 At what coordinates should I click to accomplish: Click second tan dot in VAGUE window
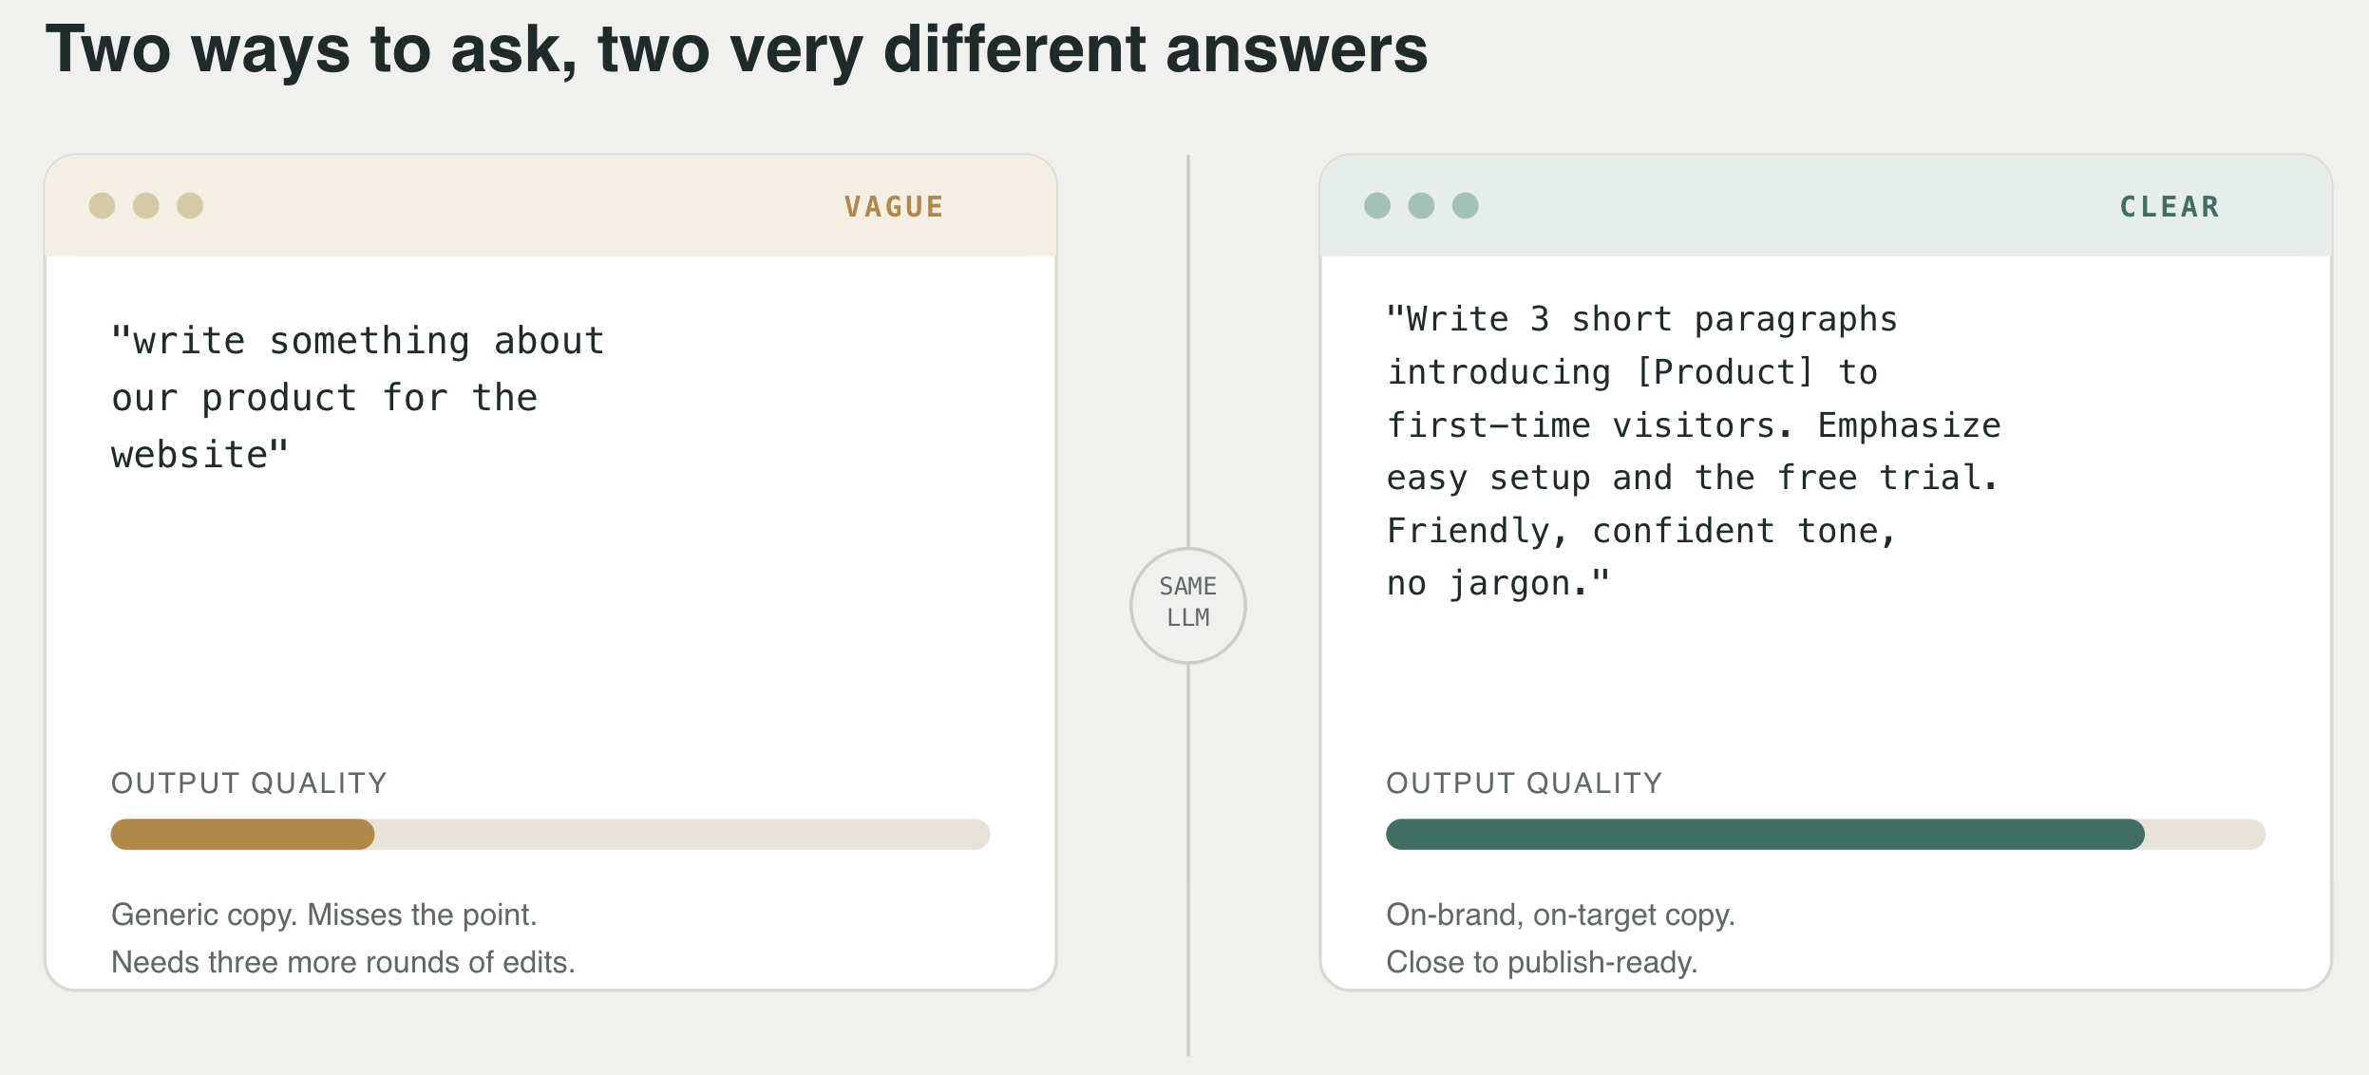pos(145,205)
